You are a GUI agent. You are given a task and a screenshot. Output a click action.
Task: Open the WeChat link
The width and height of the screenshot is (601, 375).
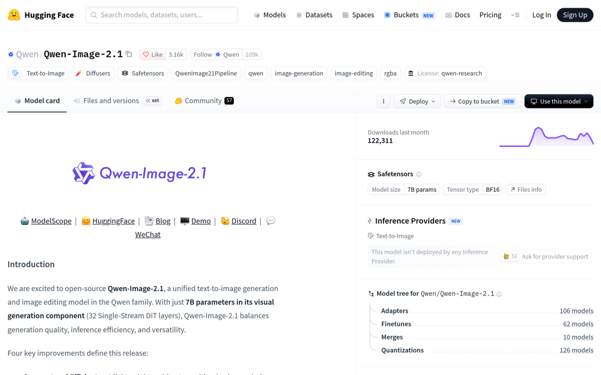(x=148, y=234)
